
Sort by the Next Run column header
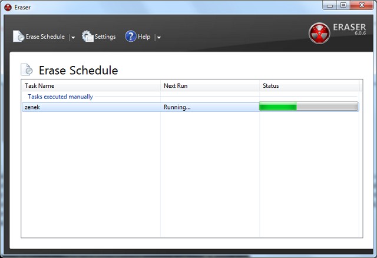(210, 85)
